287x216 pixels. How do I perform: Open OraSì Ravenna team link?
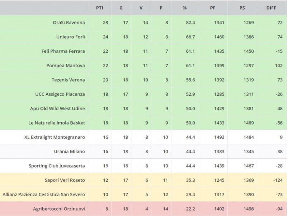[x=69, y=23]
